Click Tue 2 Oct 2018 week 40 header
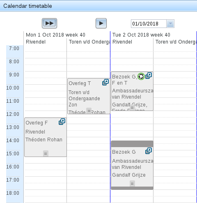The image size is (197, 203). pos(141,35)
